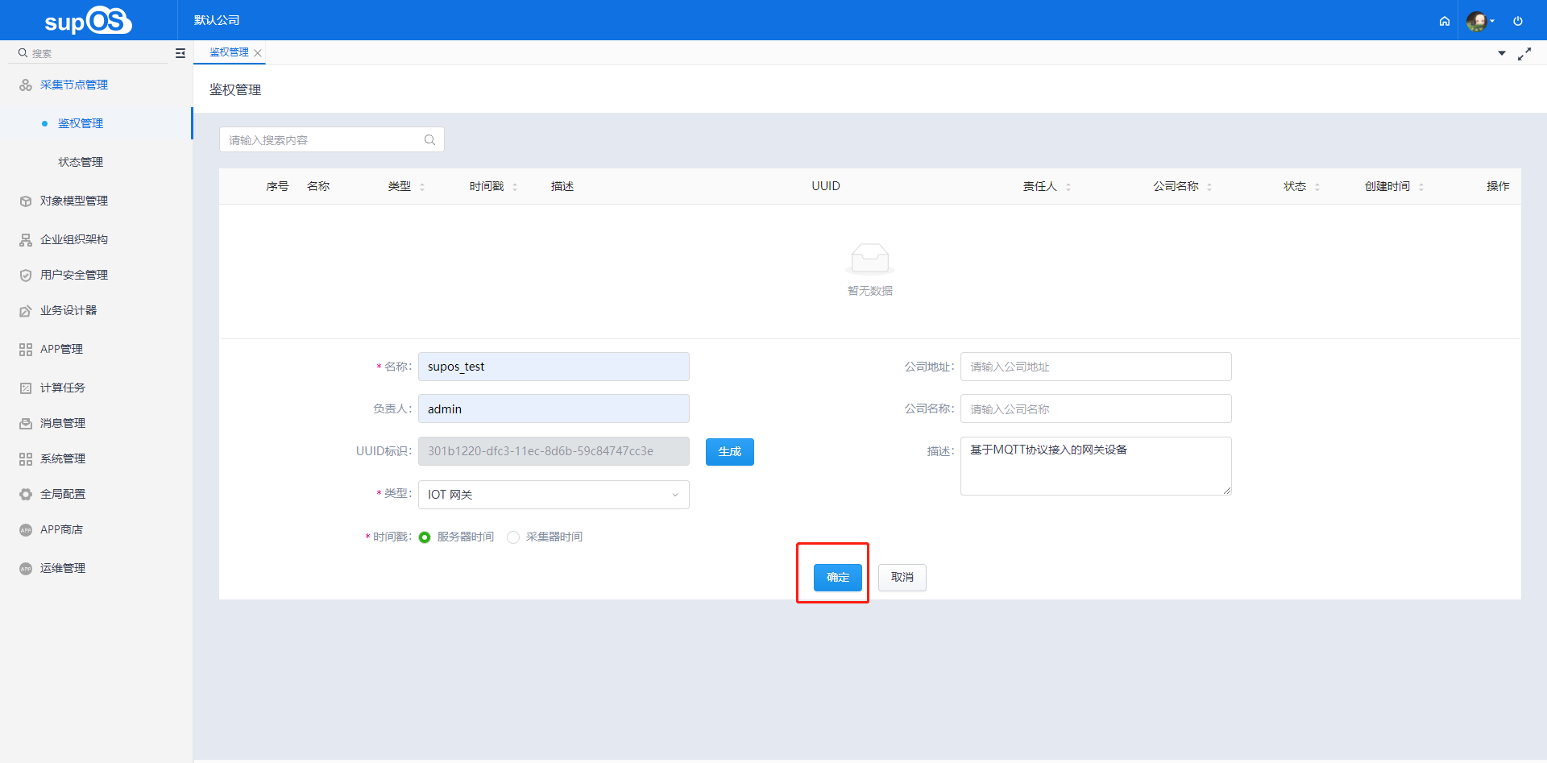Focus the 负责人 field with admin
This screenshot has height=763, width=1547.
click(x=554, y=408)
